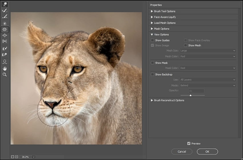Click the OK button
The height and width of the screenshot is (160, 243).
click(207, 152)
